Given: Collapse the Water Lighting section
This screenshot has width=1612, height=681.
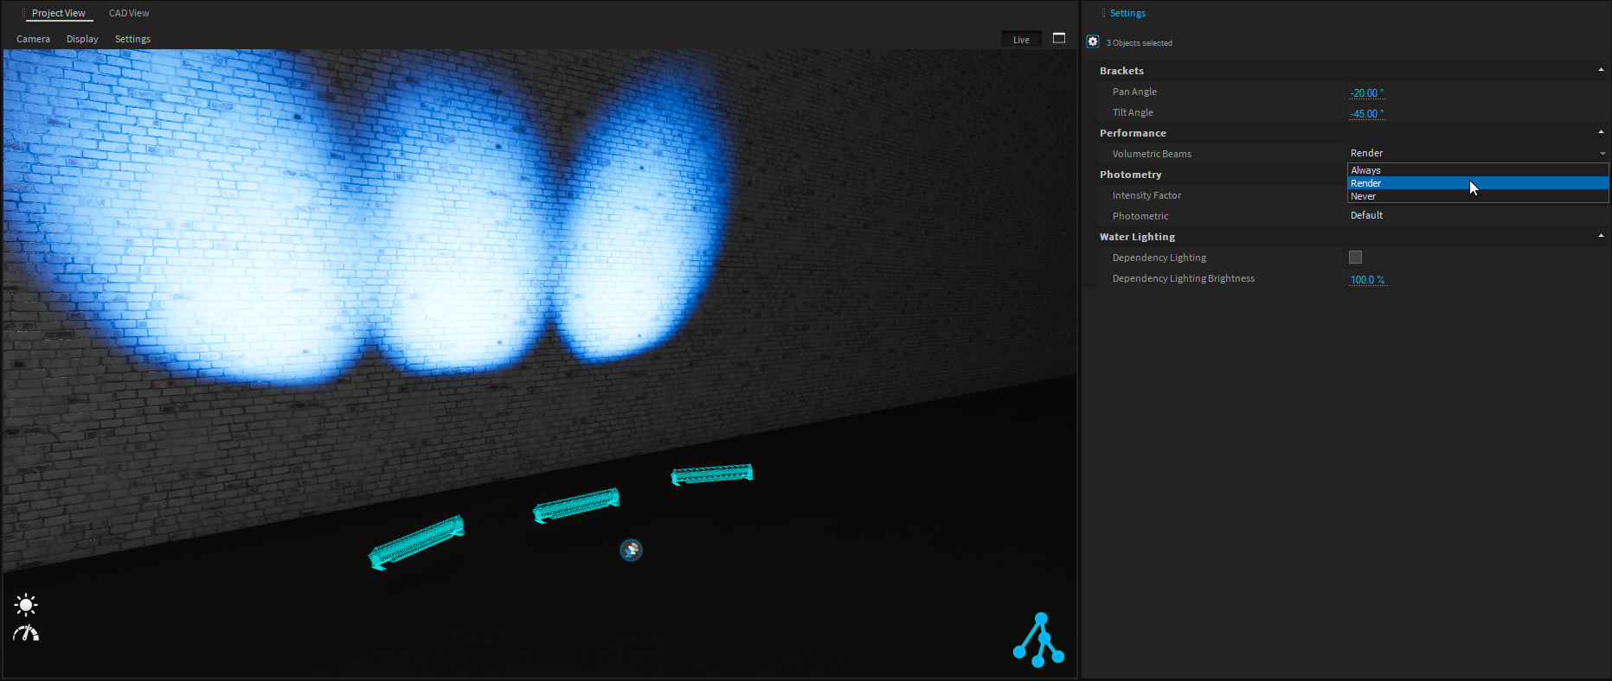Looking at the screenshot, I should click(x=1600, y=236).
